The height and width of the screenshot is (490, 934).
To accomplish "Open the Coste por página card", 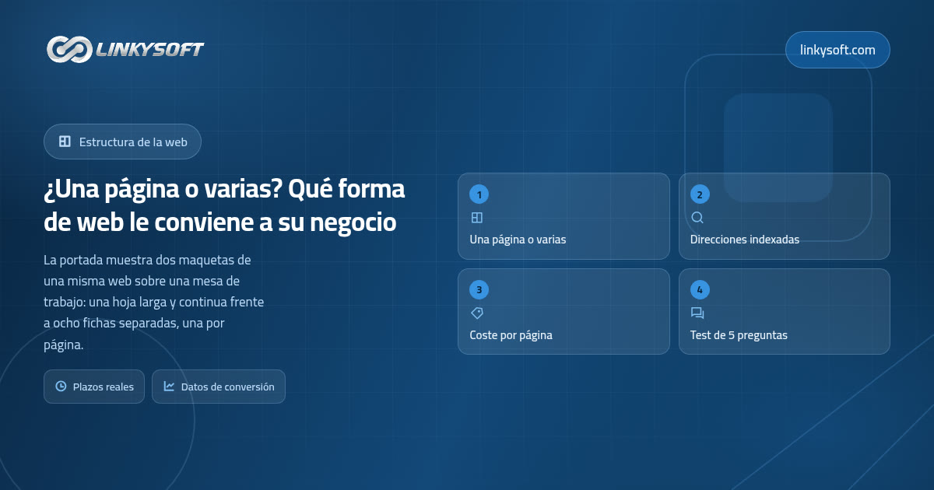I will (x=564, y=312).
